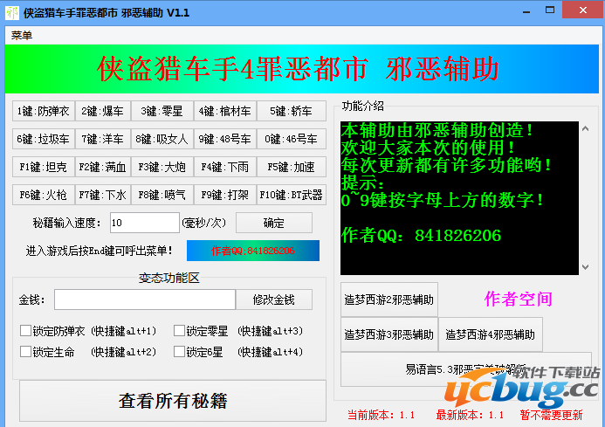Open the 造梦西游3邪恶辅助 button
Viewport: 605px width, 427px height.
(389, 334)
